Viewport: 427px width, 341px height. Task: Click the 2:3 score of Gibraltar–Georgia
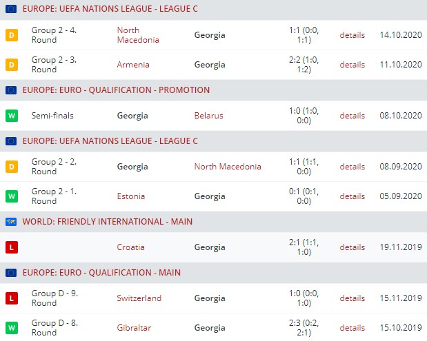click(295, 322)
